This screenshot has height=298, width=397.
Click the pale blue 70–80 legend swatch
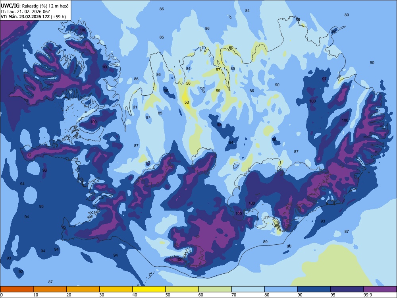pos(248,289)
